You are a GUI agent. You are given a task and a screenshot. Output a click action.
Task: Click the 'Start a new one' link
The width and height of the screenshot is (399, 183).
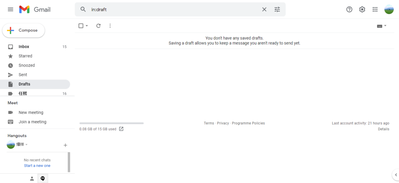click(37, 166)
